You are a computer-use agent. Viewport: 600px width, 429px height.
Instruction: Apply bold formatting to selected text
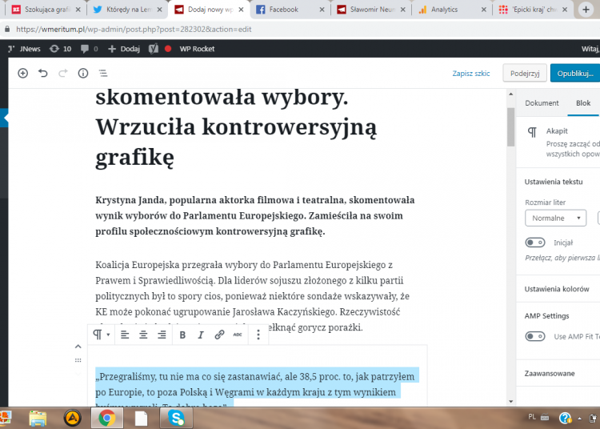coord(182,335)
